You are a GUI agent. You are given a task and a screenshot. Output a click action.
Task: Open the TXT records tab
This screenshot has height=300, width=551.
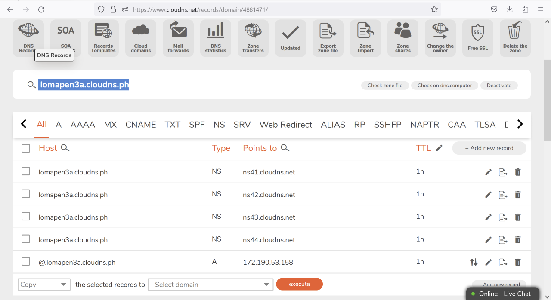tap(172, 124)
